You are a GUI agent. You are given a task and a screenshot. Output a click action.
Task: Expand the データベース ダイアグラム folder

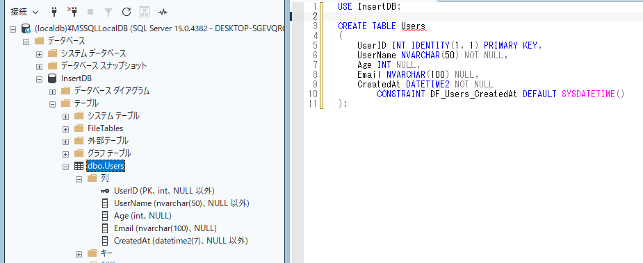52,92
